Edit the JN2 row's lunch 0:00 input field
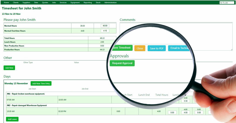 click(x=172, y=112)
